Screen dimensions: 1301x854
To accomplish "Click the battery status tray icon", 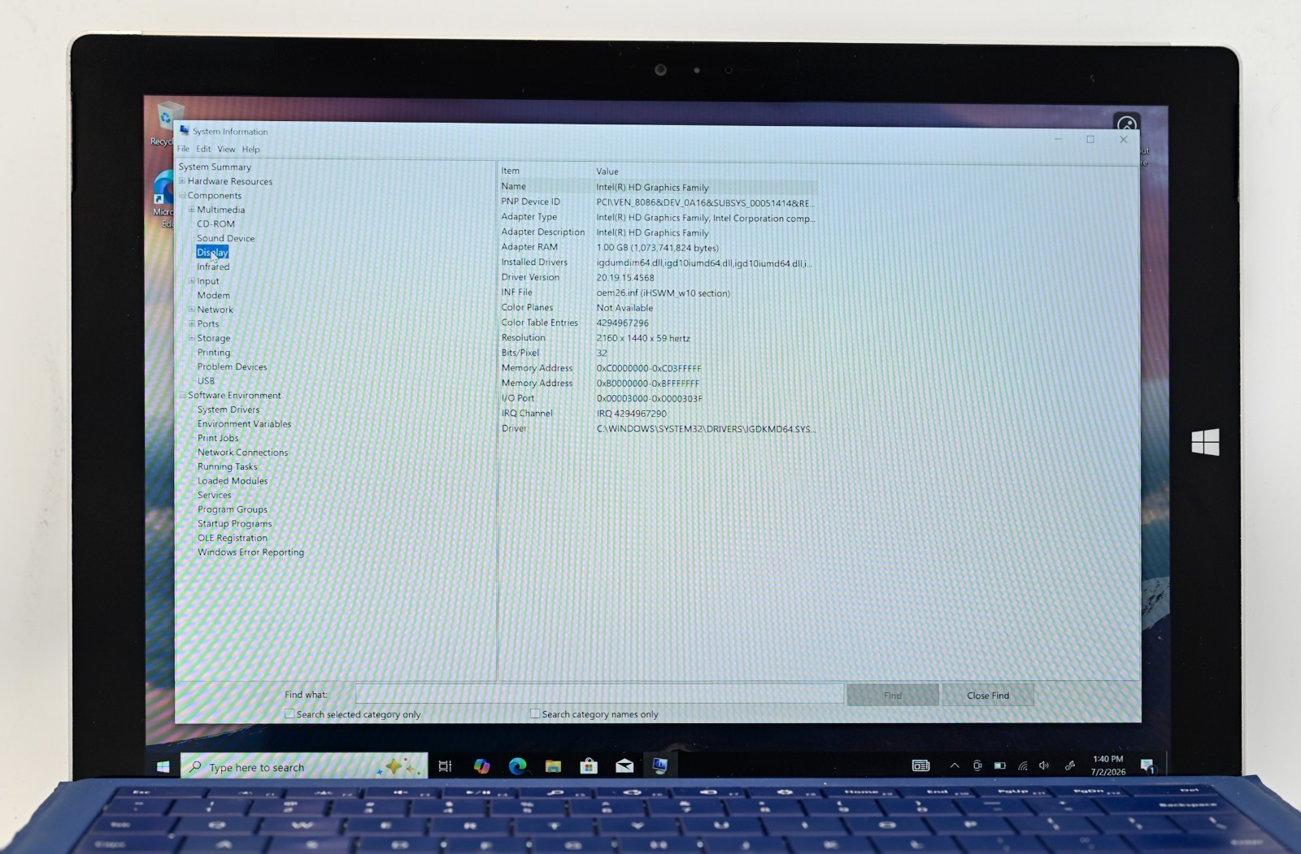I will coord(1000,765).
